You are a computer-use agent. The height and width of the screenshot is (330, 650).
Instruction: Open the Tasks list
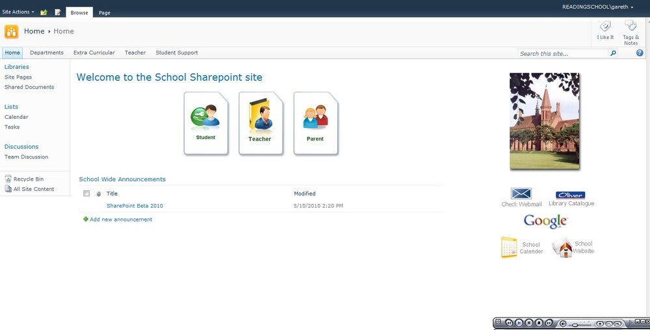[12, 127]
